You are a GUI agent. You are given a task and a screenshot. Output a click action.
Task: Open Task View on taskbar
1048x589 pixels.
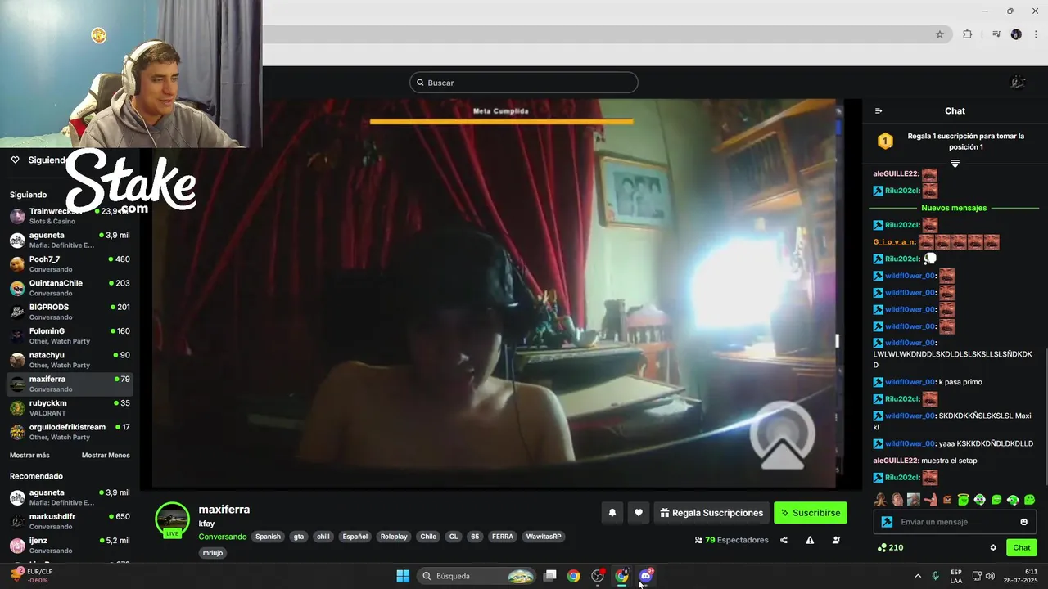point(550,576)
